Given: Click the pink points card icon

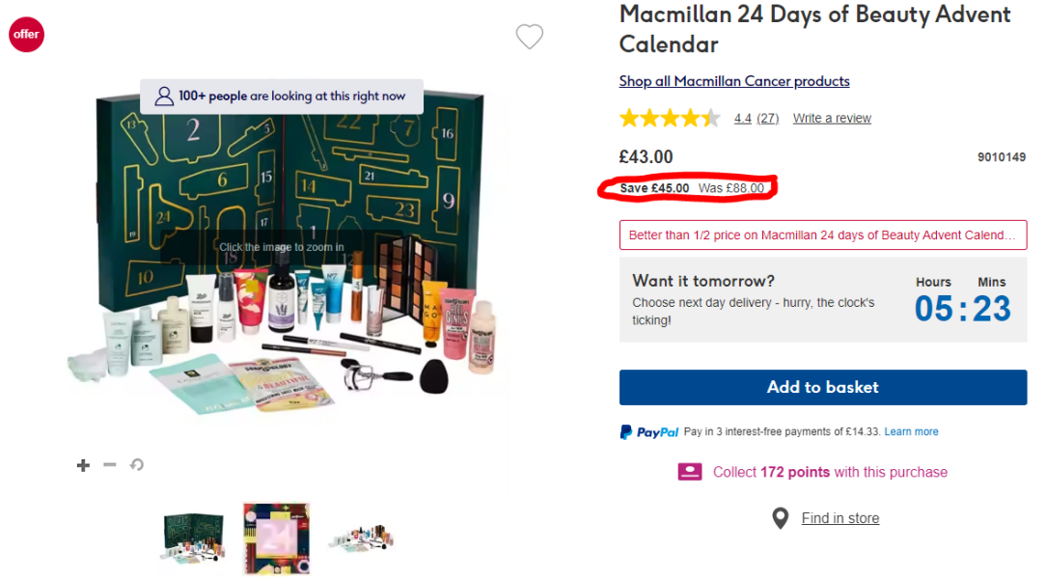Looking at the screenshot, I should pos(690,472).
